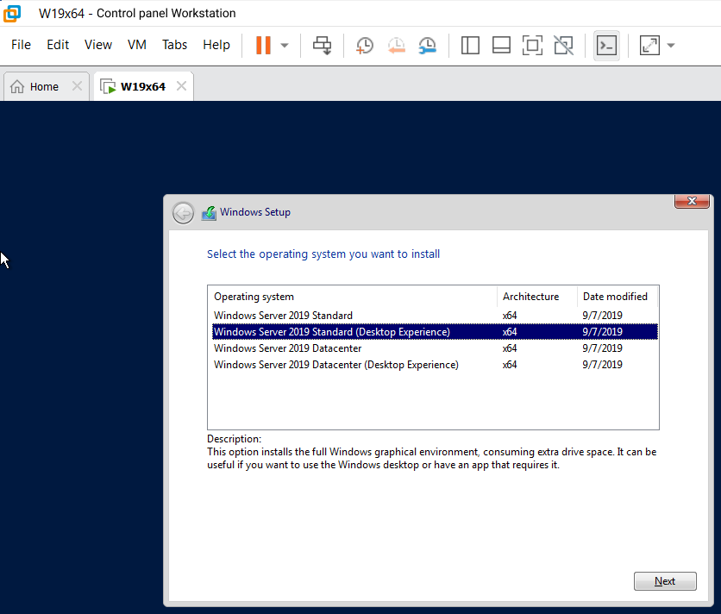721x614 pixels.
Task: Open the stretch guest dropdown arrow
Action: pyautogui.click(x=670, y=45)
